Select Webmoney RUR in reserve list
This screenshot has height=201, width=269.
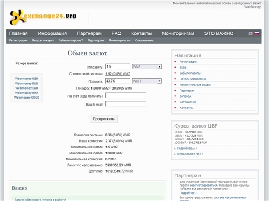(x=26, y=83)
